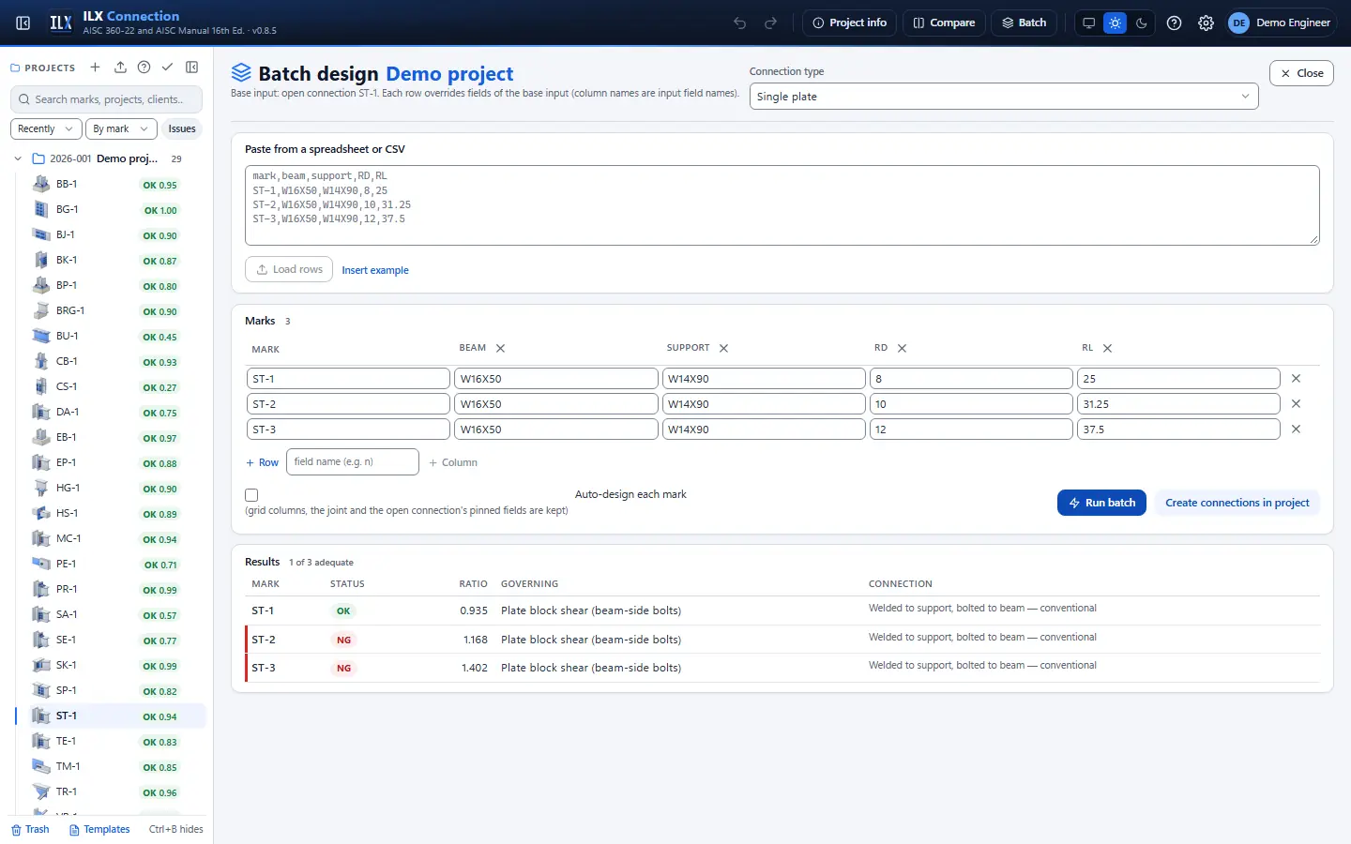This screenshot has height=844, width=1351.
Task: Collapse the sidebar using the header panel icon
Action: tap(23, 23)
